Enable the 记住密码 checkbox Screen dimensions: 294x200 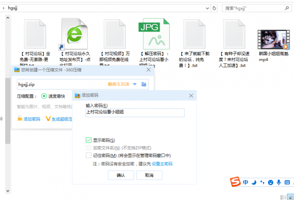tap(89, 155)
